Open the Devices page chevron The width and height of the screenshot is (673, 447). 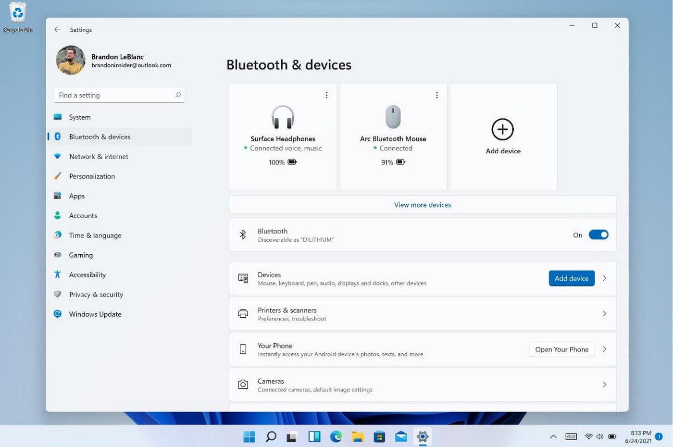[604, 278]
